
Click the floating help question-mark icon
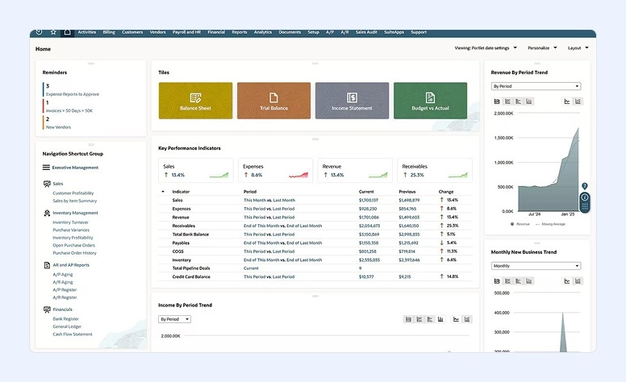[x=585, y=186]
